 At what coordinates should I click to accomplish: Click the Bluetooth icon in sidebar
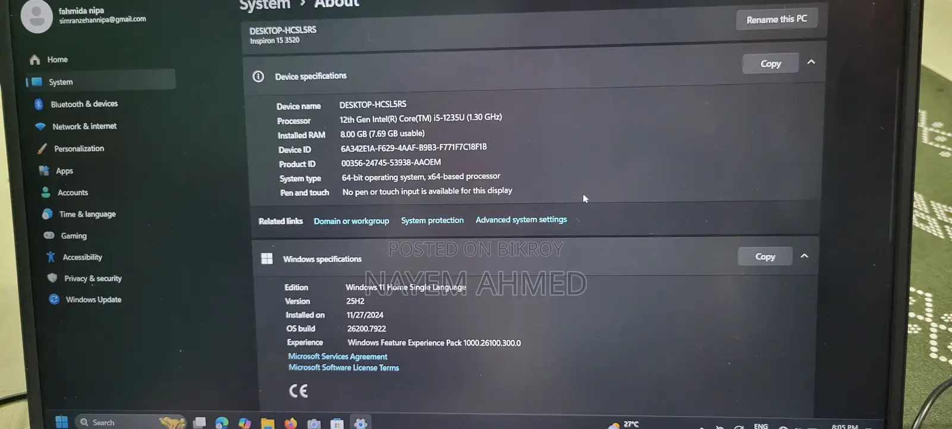39,104
